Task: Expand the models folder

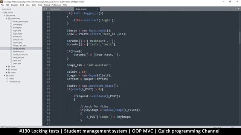Action: pos(7,69)
